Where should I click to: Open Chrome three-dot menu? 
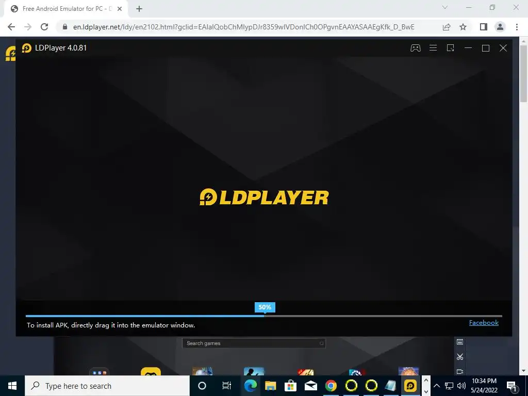tap(517, 27)
